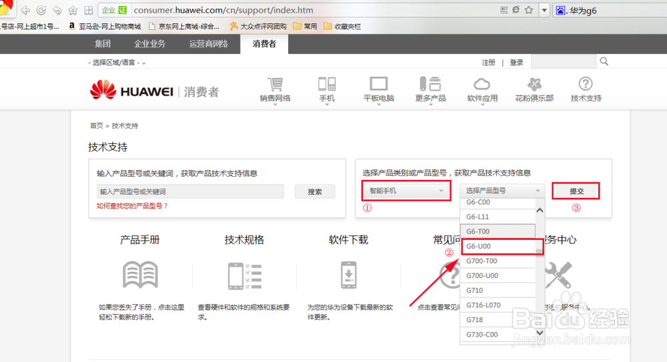Switch browser engine with the e icon

tap(516, 10)
